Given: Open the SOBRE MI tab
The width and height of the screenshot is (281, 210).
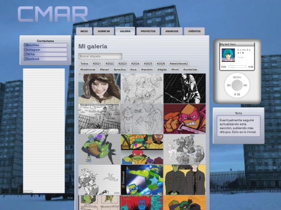Looking at the screenshot, I should point(104,31).
